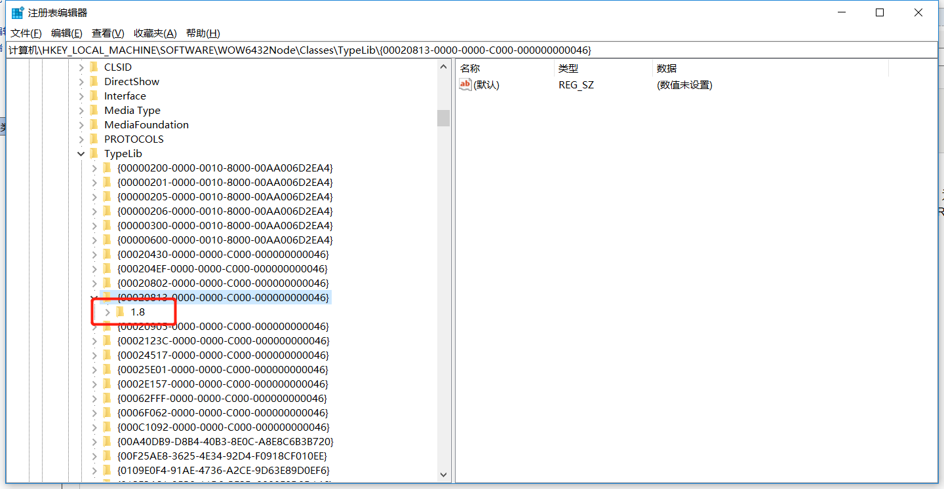Expand the {00020905-0000-0000-C000-000000000046} key
This screenshot has width=944, height=489.
(94, 326)
